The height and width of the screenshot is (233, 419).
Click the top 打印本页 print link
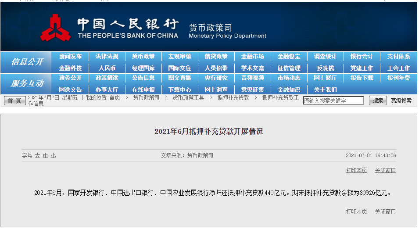point(356,170)
